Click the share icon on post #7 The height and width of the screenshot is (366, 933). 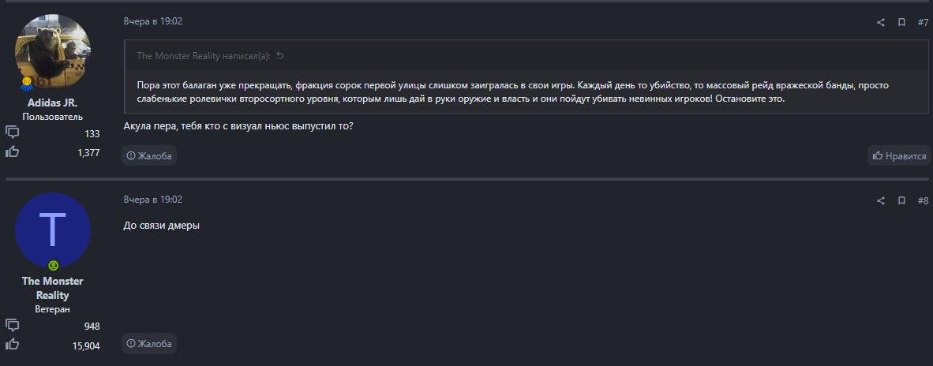tap(881, 22)
